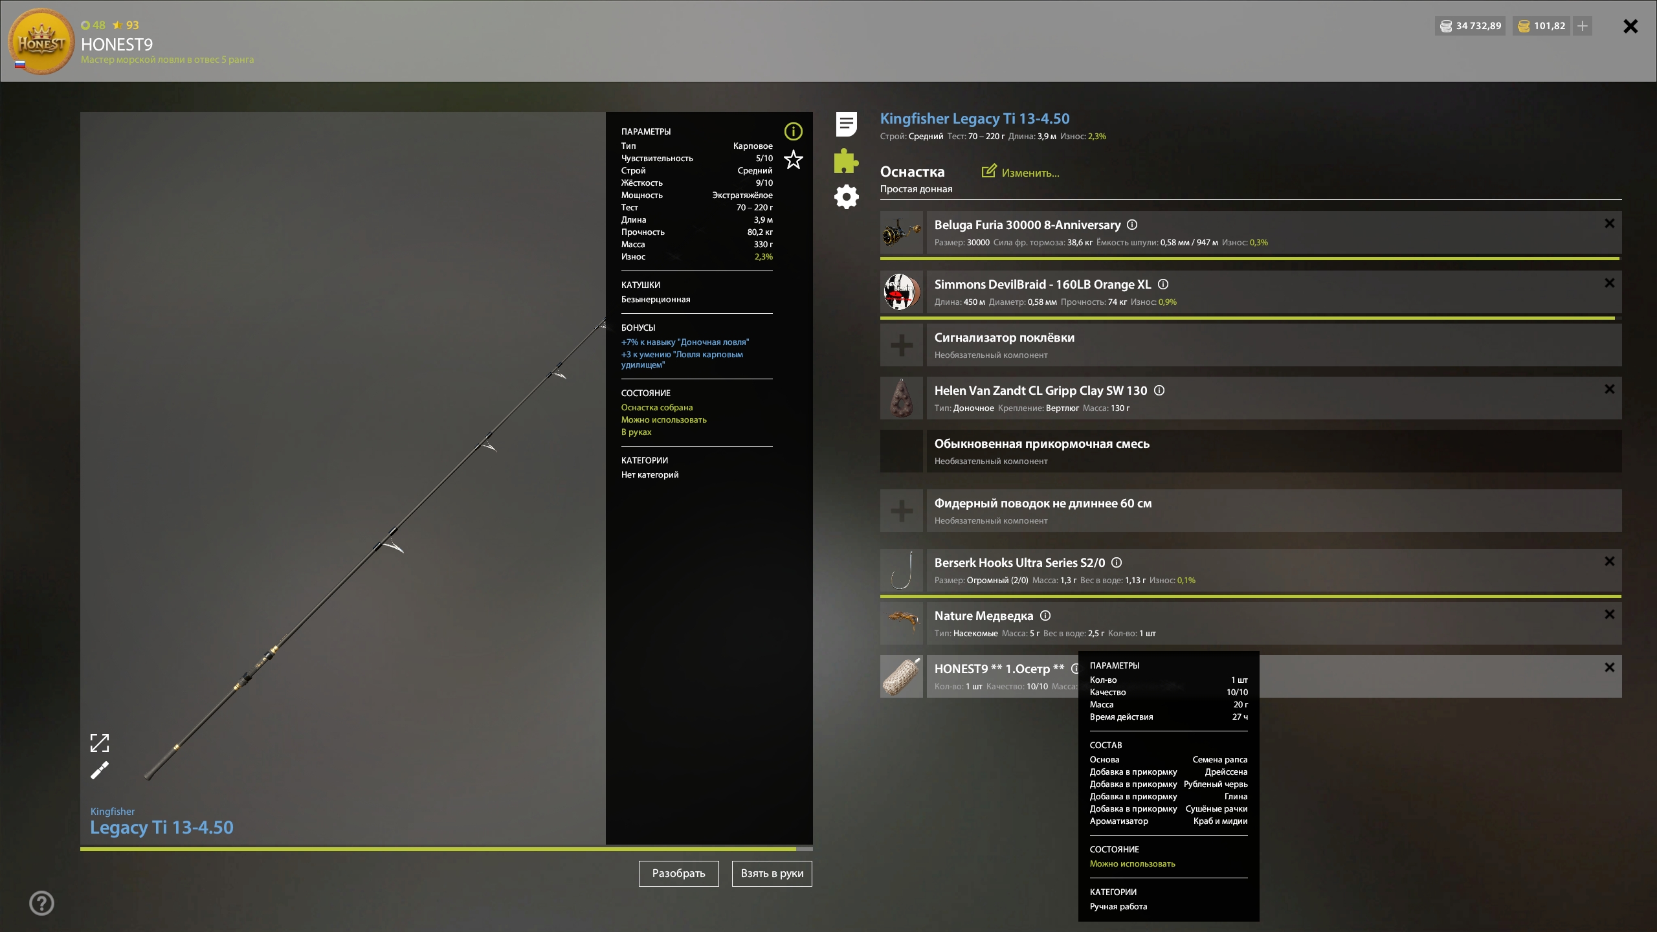This screenshot has width=1657, height=932.
Task: Add a bite alarm via plus icon
Action: (901, 346)
